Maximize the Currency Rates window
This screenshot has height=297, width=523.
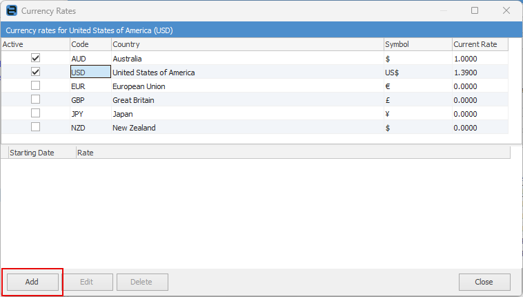474,10
